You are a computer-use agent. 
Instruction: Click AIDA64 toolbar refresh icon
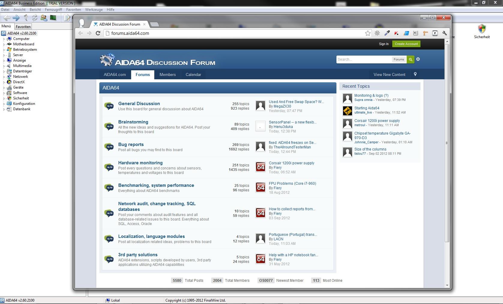pos(35,18)
